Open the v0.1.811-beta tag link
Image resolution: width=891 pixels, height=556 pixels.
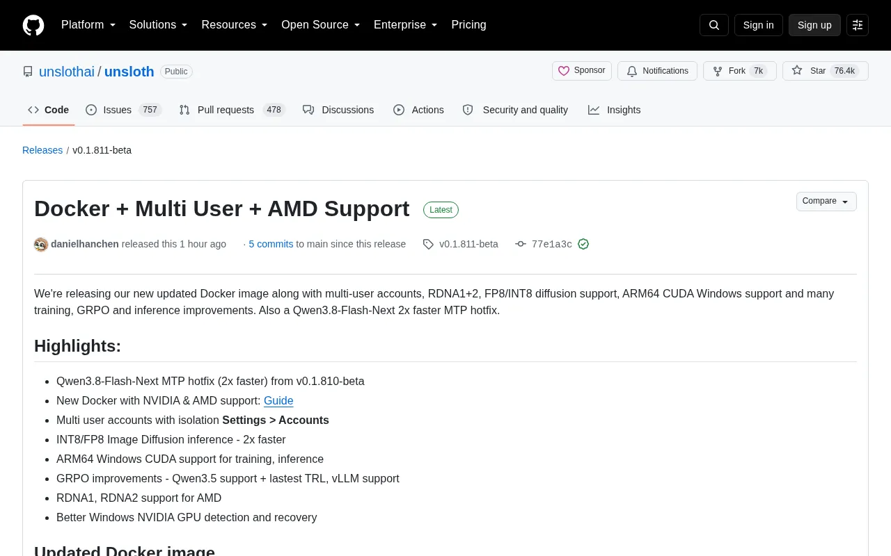(468, 244)
